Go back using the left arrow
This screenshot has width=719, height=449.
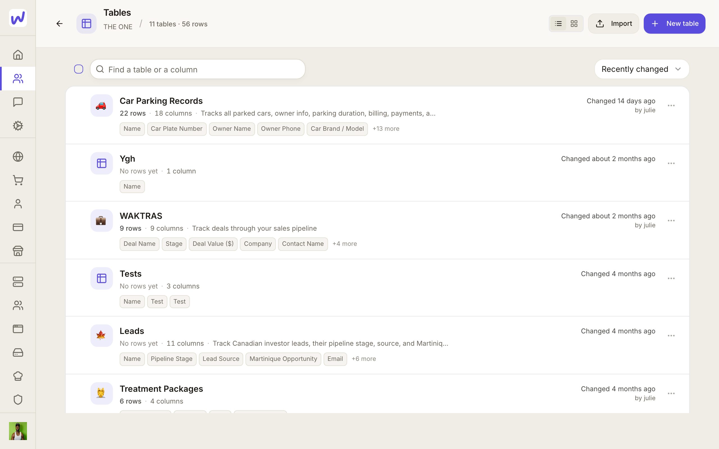point(60,24)
